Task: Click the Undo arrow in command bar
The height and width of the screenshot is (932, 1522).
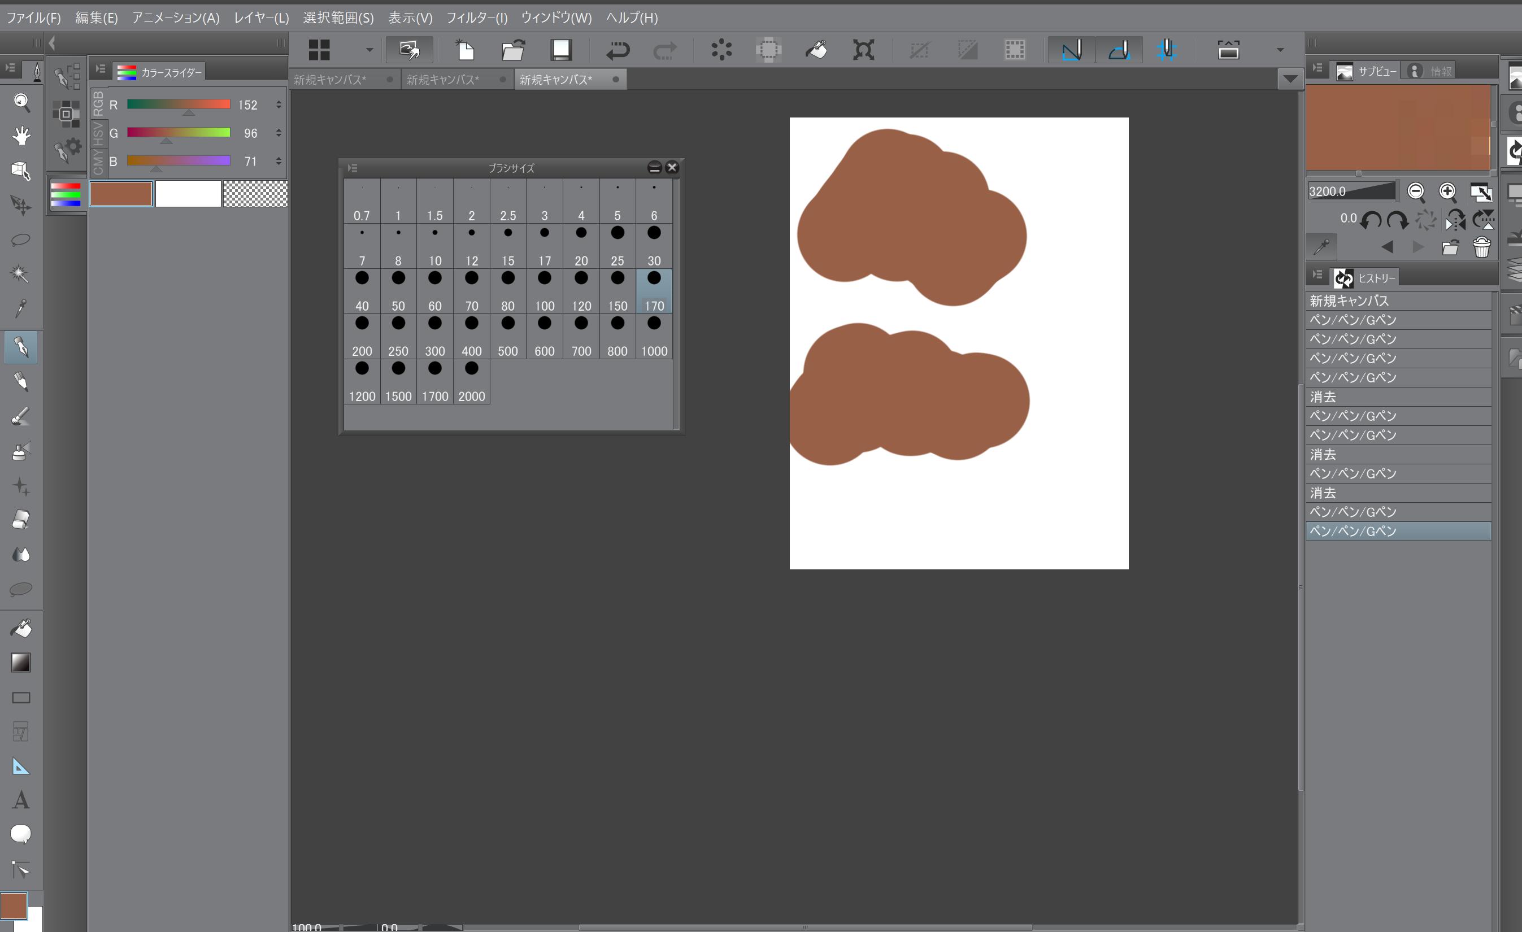Action: coord(617,50)
